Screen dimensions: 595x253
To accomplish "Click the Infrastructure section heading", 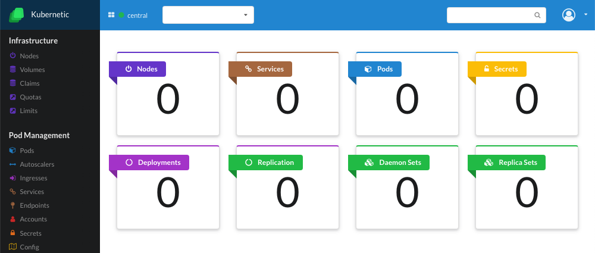I will coord(33,40).
